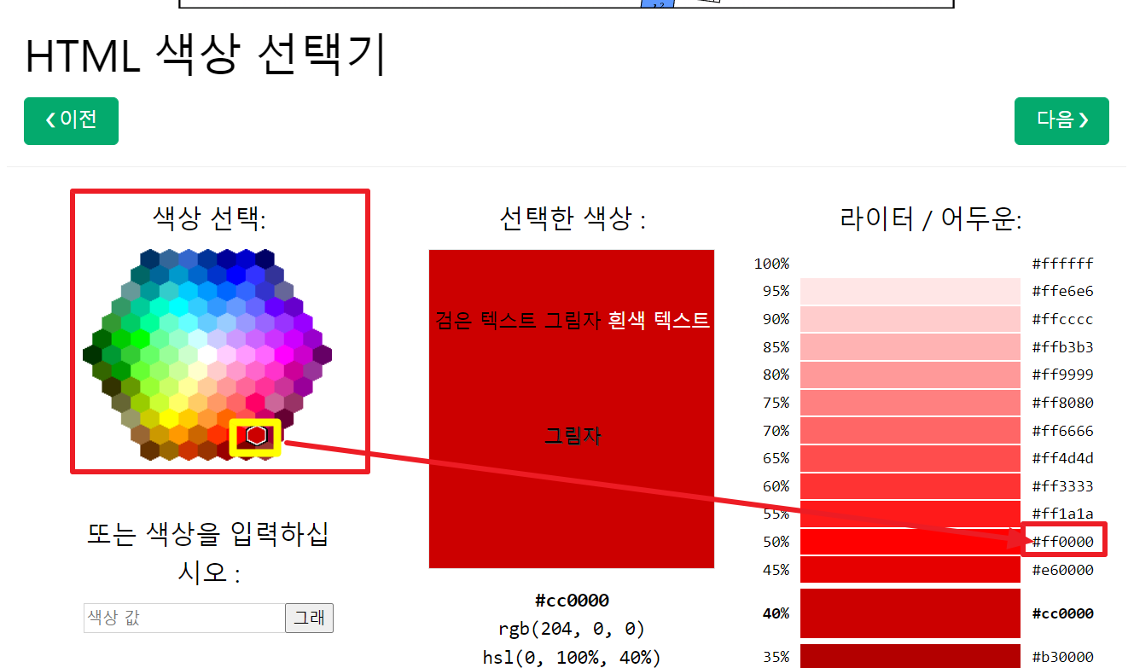Select the 90% #ffcccc swatch
The height and width of the screenshot is (668, 1134).
click(910, 319)
